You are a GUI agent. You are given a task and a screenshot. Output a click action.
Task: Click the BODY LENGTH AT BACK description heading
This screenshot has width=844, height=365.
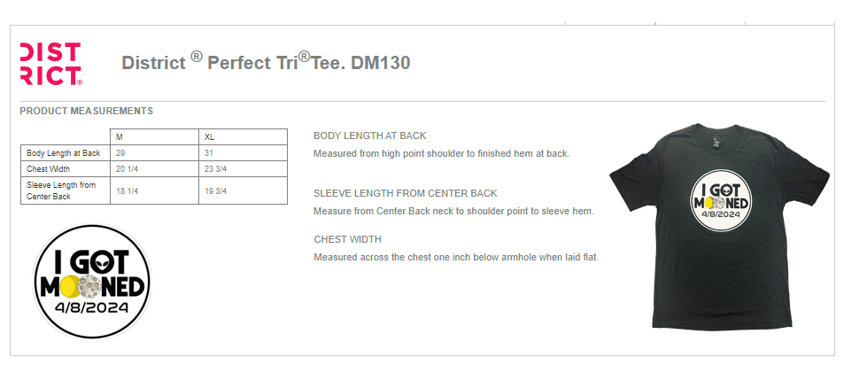[370, 136]
